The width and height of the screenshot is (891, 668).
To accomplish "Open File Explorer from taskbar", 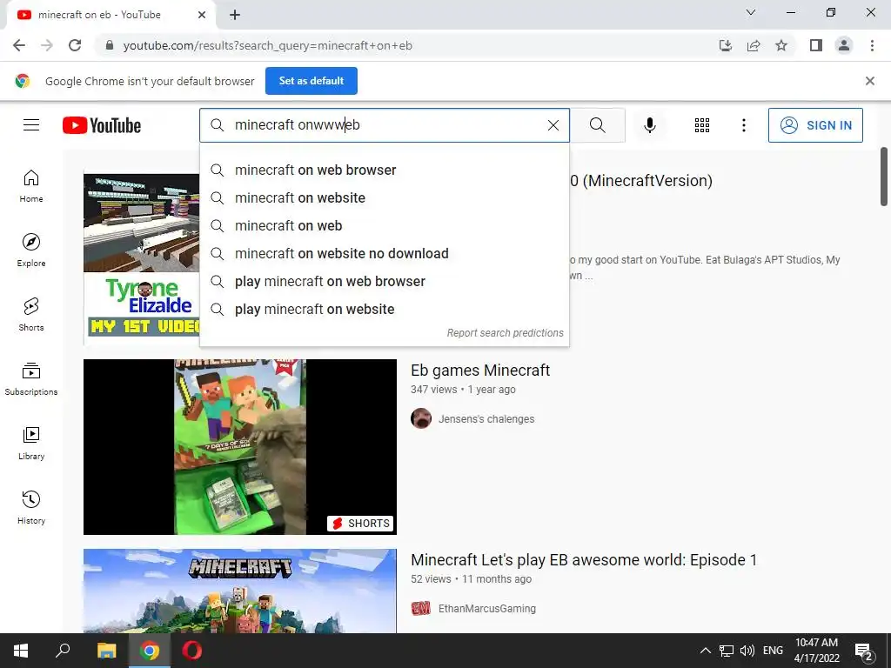I will coord(106,651).
